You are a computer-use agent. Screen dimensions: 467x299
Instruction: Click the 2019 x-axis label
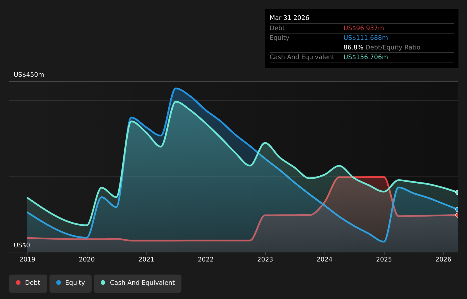[27, 259]
